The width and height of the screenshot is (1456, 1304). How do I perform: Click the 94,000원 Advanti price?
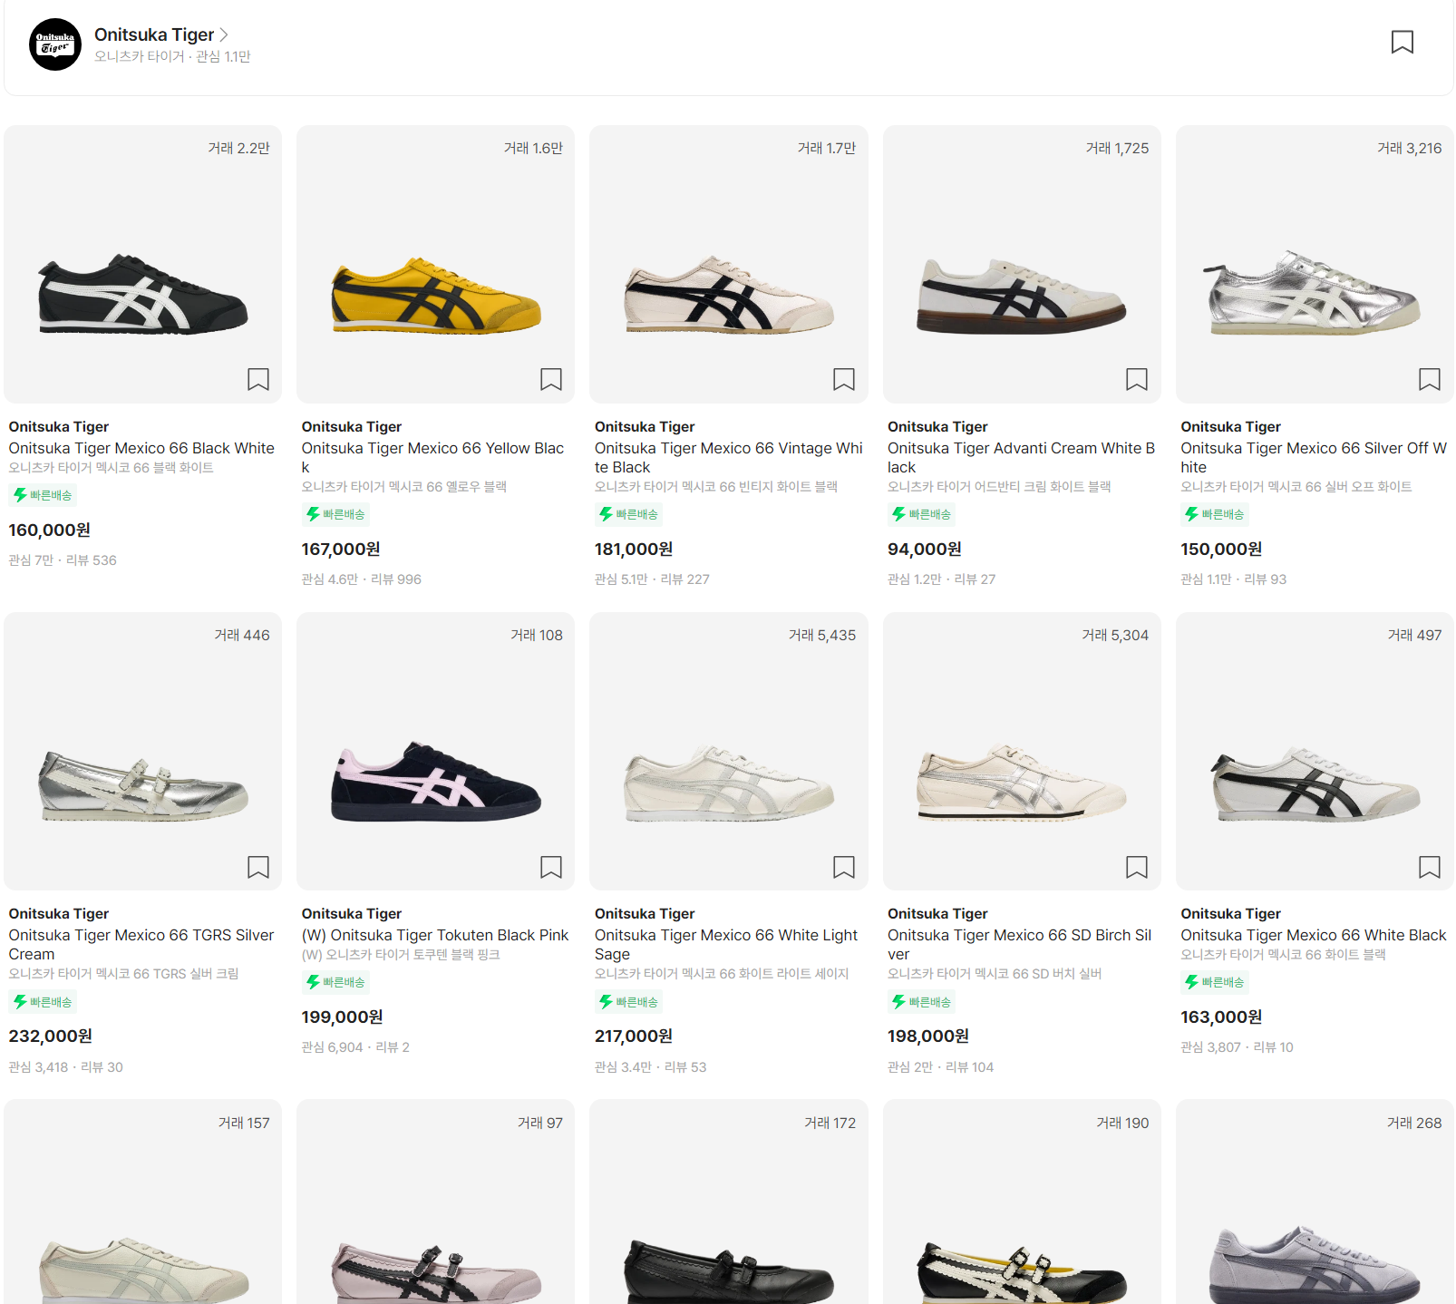(x=925, y=549)
